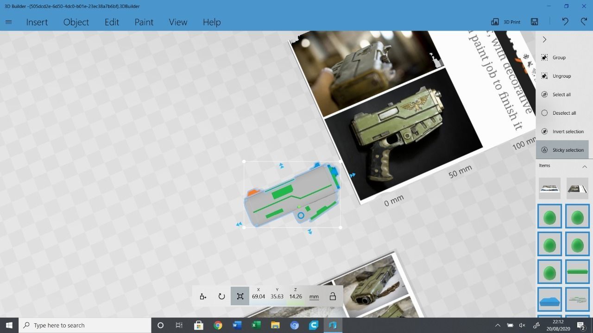Toggle Sticky selection mode

coord(562,150)
